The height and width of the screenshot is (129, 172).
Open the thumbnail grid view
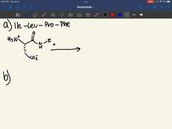tap(10, 7)
